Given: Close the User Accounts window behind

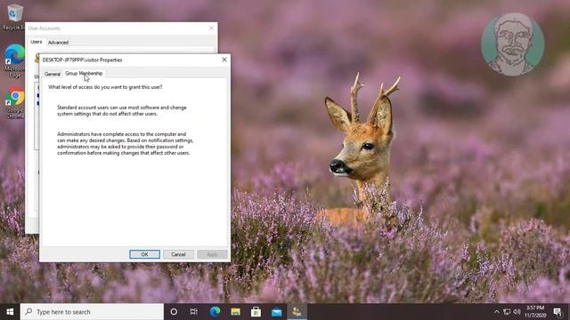Looking at the screenshot, I should tap(211, 28).
